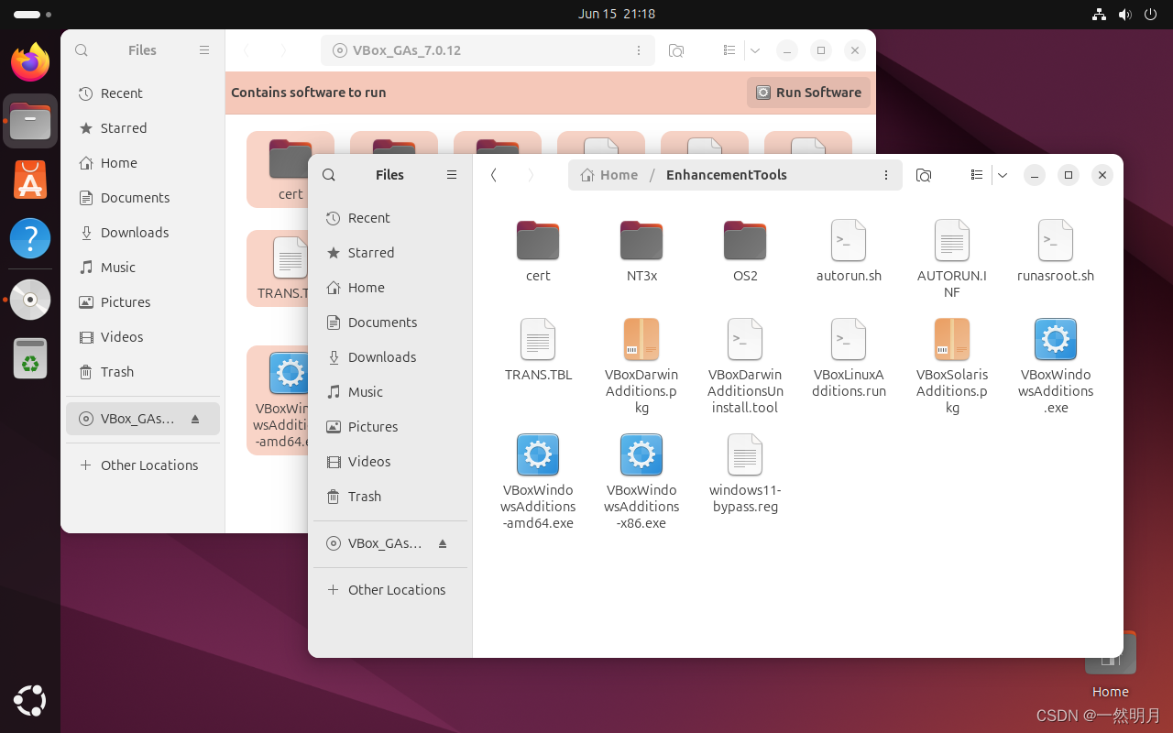Click search-folder icon in EnhancementTools toolbar
1173x733 pixels.
click(x=924, y=175)
